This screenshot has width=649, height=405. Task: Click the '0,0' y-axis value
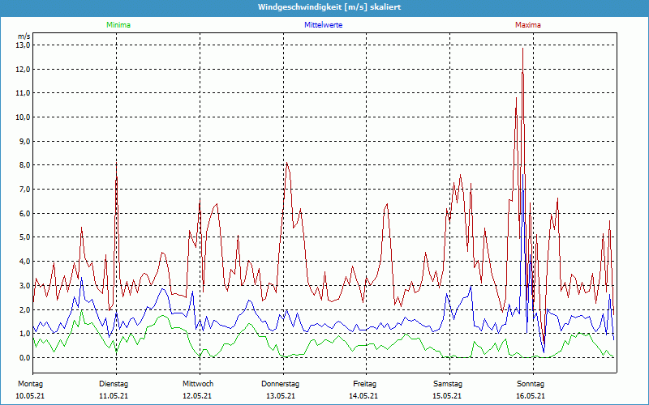pos(24,357)
